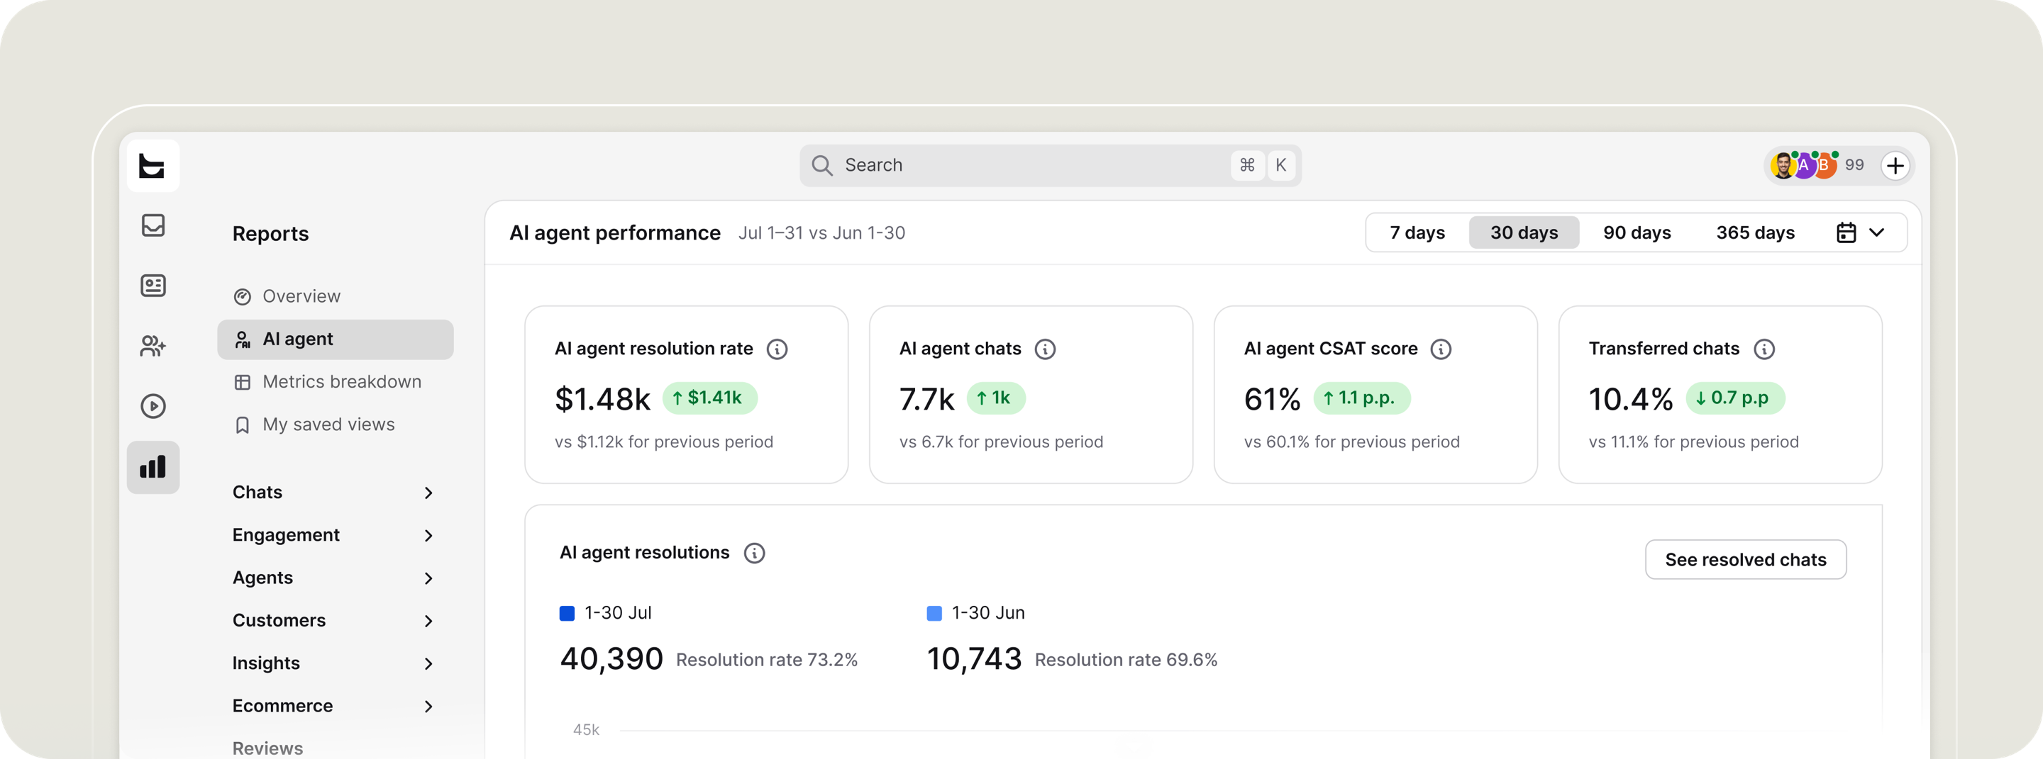
Task: Open My saved views
Action: point(336,425)
